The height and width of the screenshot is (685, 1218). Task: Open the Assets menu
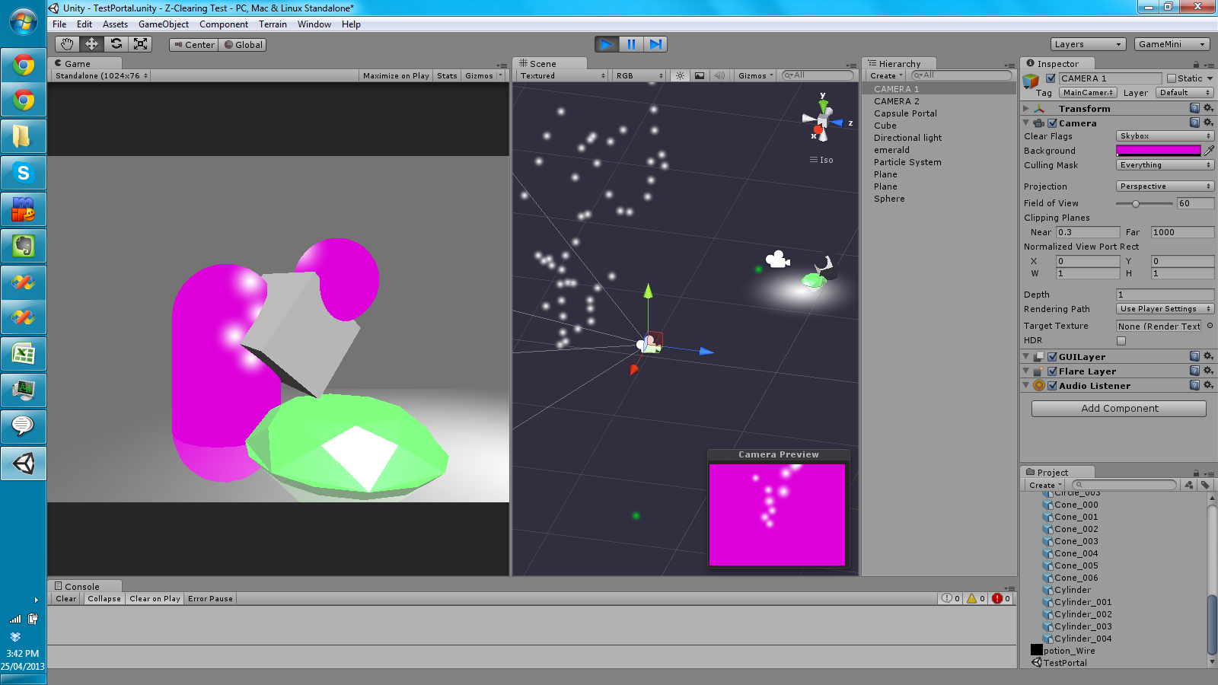tap(115, 24)
